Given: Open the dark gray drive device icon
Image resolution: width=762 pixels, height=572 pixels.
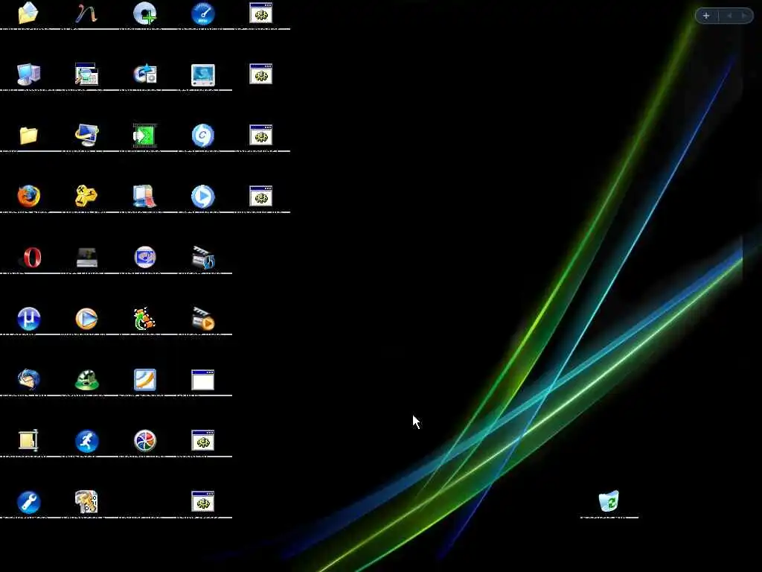Looking at the screenshot, I should (87, 258).
